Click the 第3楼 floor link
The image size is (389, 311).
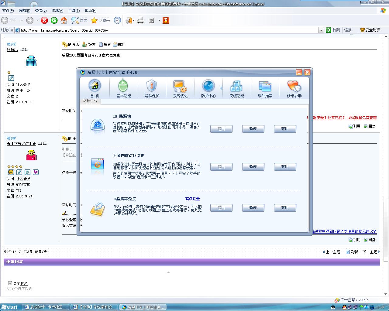12,138
